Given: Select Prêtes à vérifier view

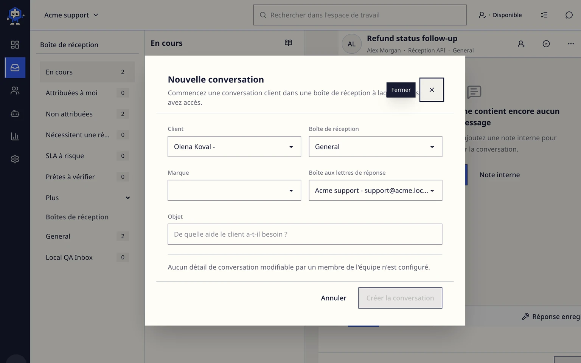Looking at the screenshot, I should (x=87, y=177).
